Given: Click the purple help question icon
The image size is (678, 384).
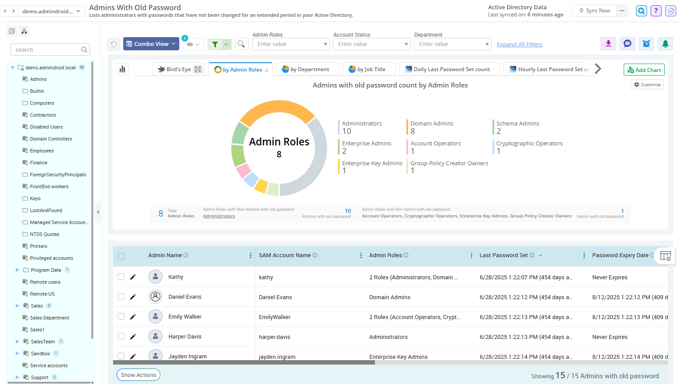Looking at the screenshot, I should 656,11.
